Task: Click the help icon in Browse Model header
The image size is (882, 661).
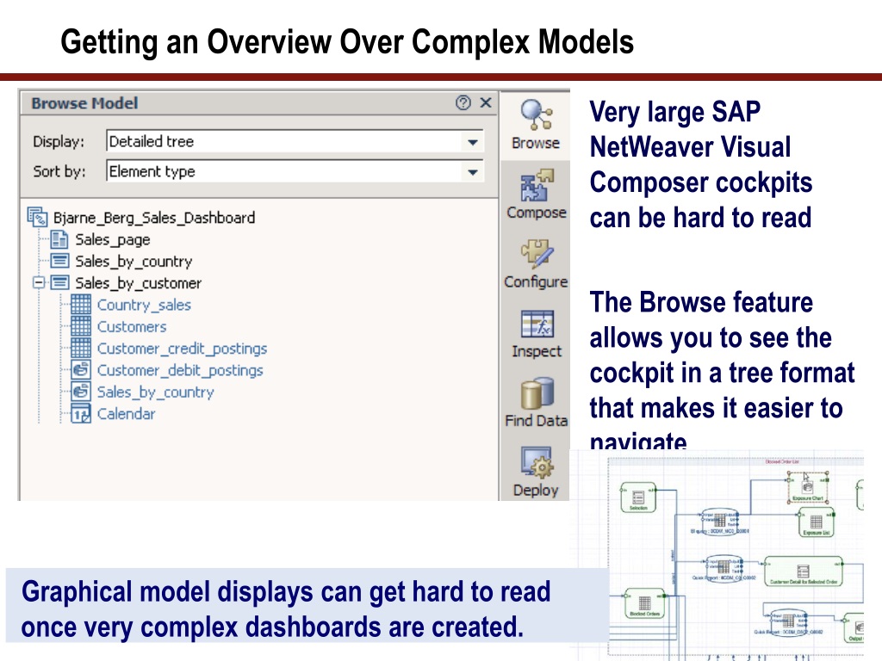Action: [x=463, y=103]
